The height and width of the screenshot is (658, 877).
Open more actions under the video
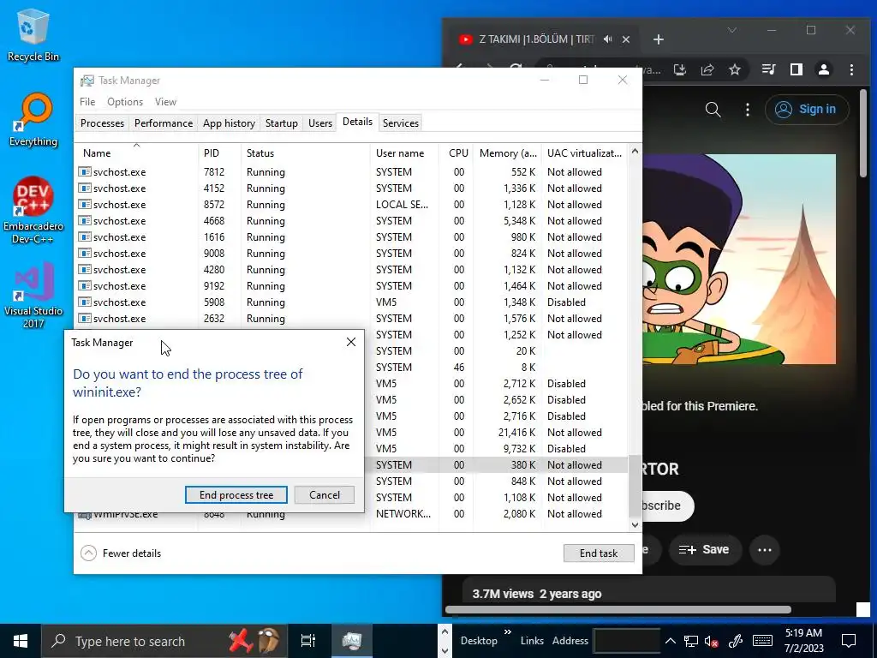tap(764, 549)
